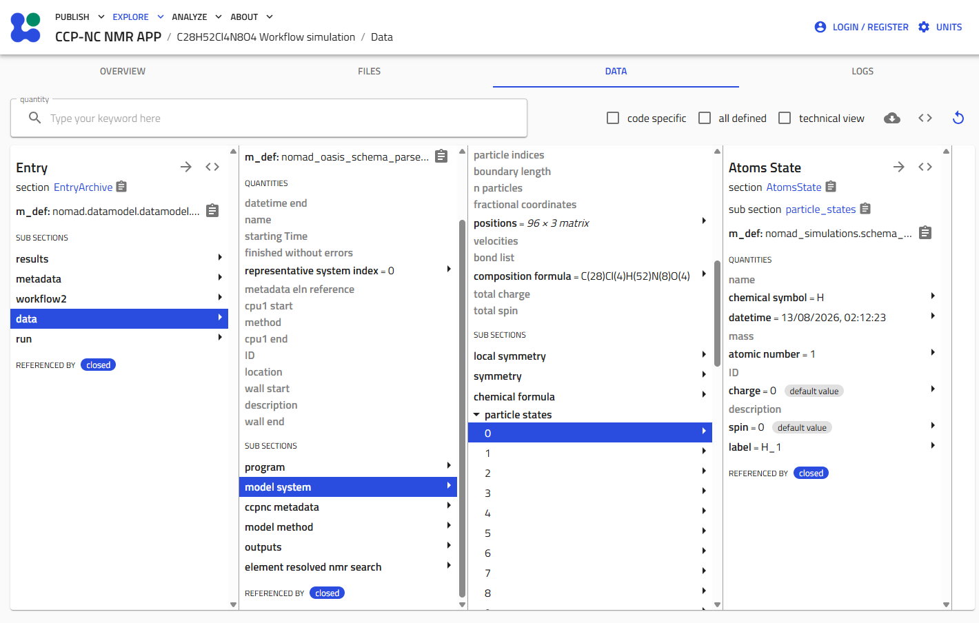Expand the results sub section
The height and width of the screenshot is (623, 979).
(119, 258)
